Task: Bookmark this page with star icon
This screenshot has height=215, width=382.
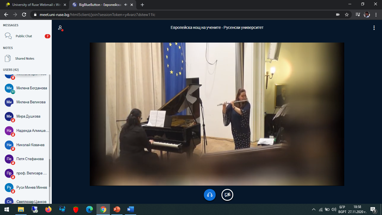Action: point(346,15)
